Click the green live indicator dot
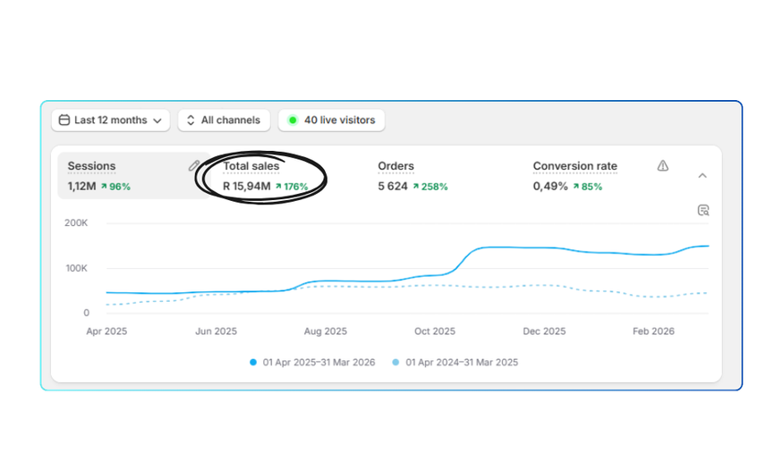The image size is (783, 469). (x=293, y=120)
